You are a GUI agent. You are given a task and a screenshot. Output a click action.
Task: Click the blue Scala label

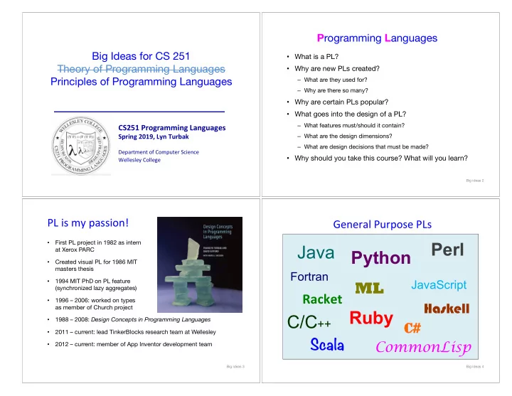click(327, 345)
